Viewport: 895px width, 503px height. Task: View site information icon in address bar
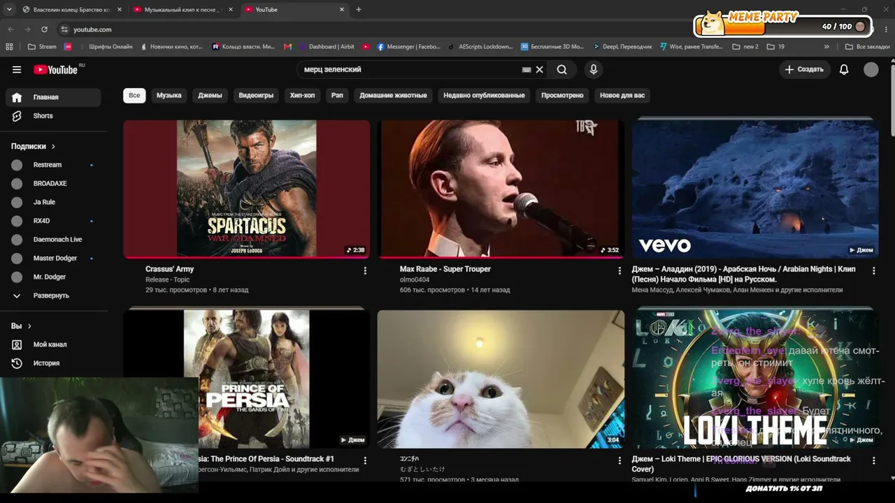[64, 29]
